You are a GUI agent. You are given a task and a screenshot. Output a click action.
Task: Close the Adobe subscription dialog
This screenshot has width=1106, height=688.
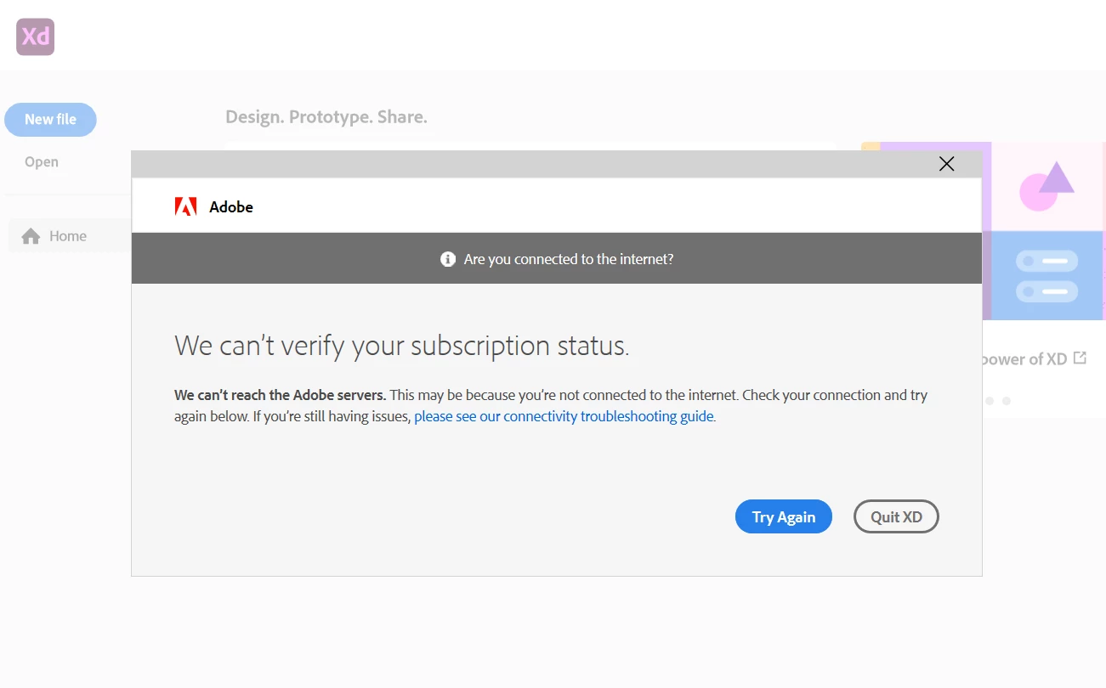[x=946, y=164]
